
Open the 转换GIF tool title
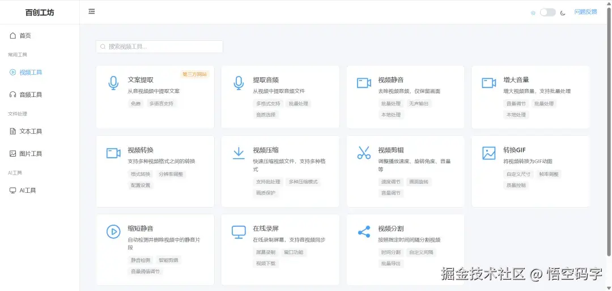[x=515, y=150]
